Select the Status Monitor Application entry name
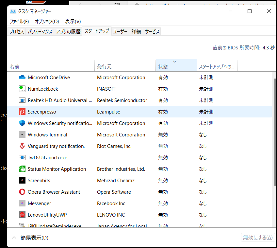 (x=57, y=169)
